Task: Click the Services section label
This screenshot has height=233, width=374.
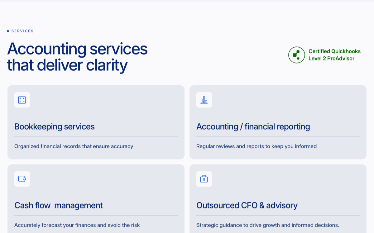Action: (x=22, y=31)
